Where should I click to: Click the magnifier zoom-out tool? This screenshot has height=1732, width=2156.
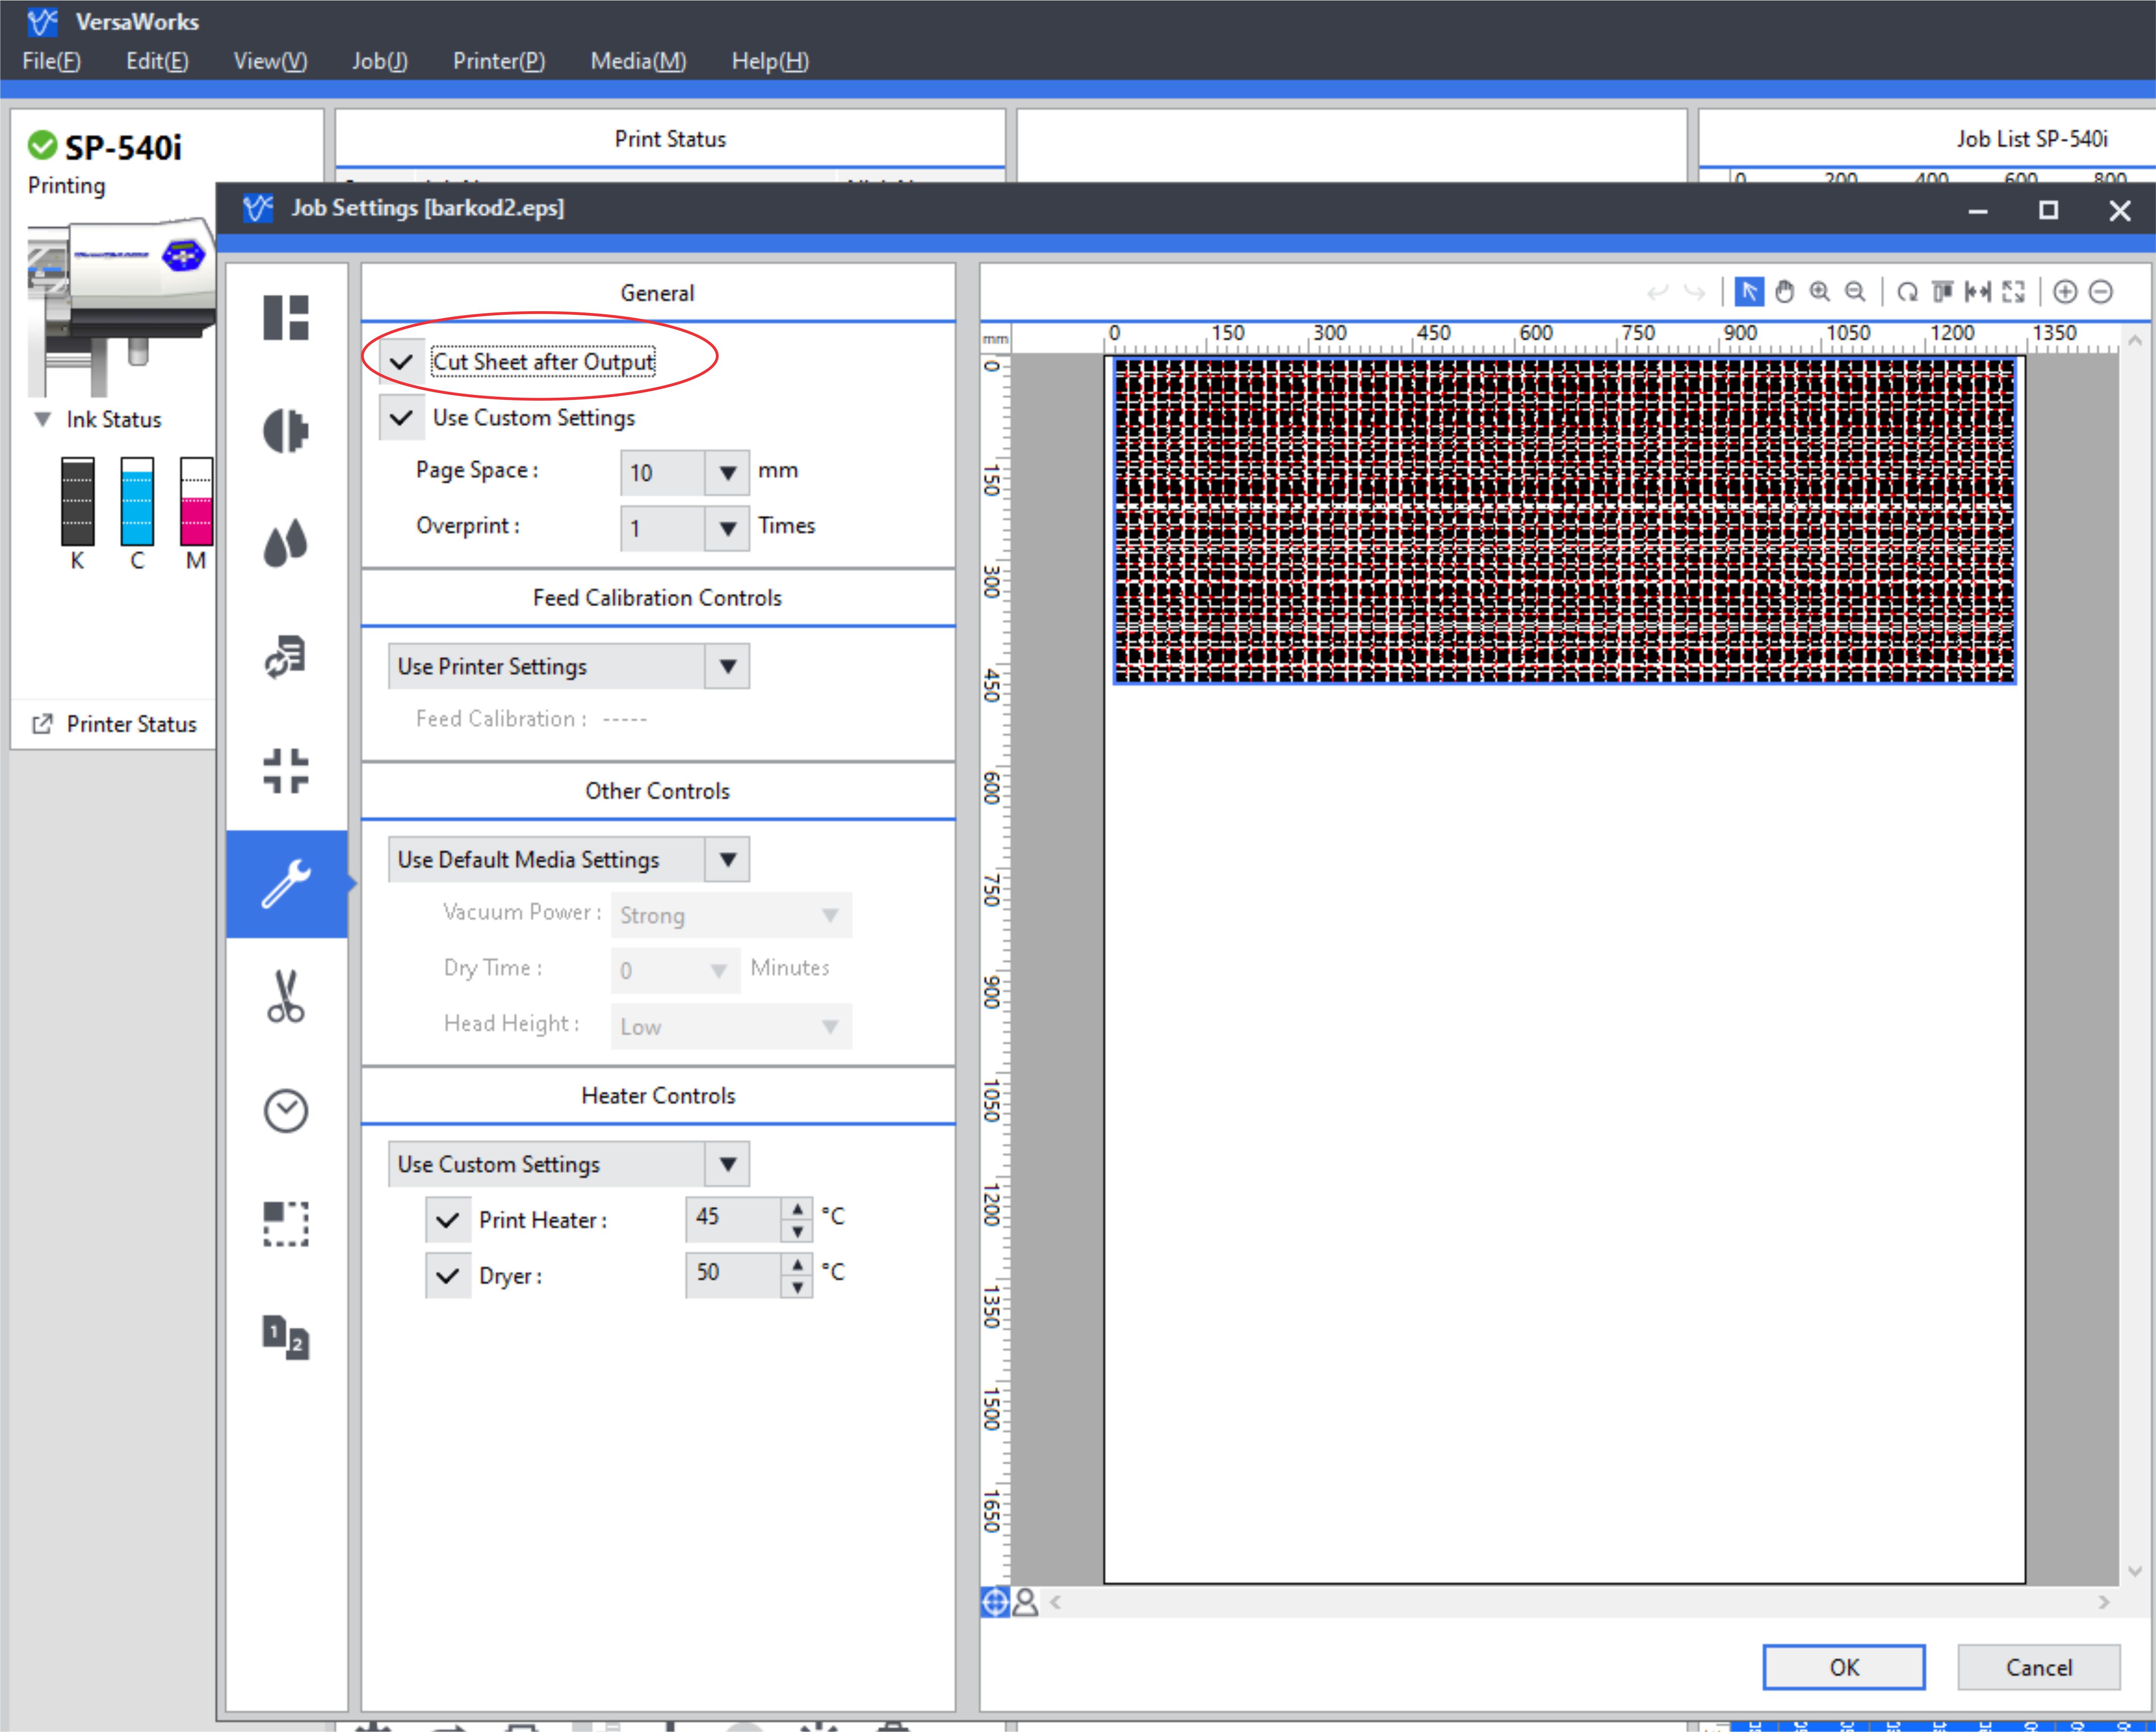coord(1855,292)
